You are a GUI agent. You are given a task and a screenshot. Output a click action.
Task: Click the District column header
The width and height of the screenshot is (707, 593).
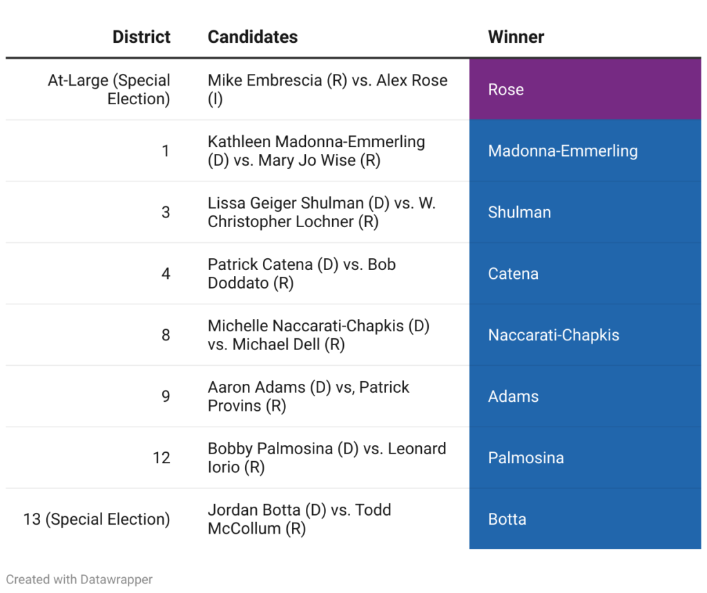point(142,37)
